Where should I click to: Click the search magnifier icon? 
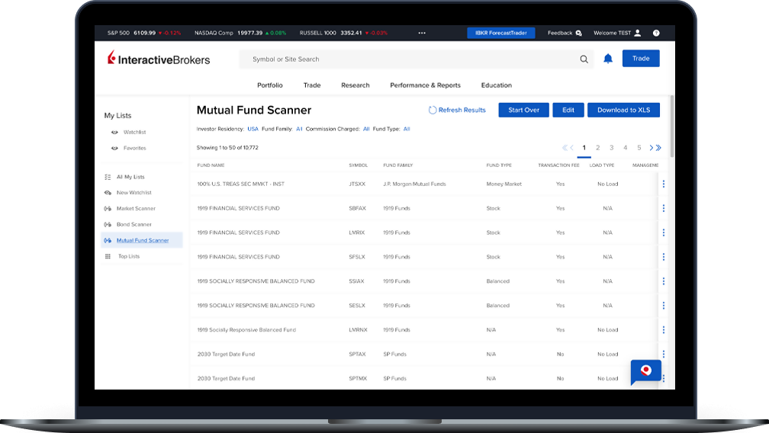coord(584,59)
